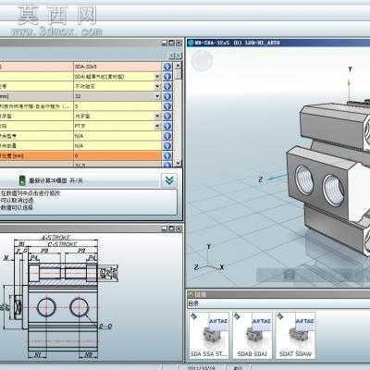Open the dropdown in the row above PT thread
This screenshot has height=370, width=370.
coord(157,116)
